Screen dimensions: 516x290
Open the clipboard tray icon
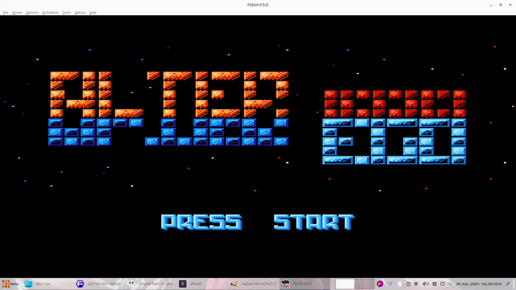(x=408, y=284)
